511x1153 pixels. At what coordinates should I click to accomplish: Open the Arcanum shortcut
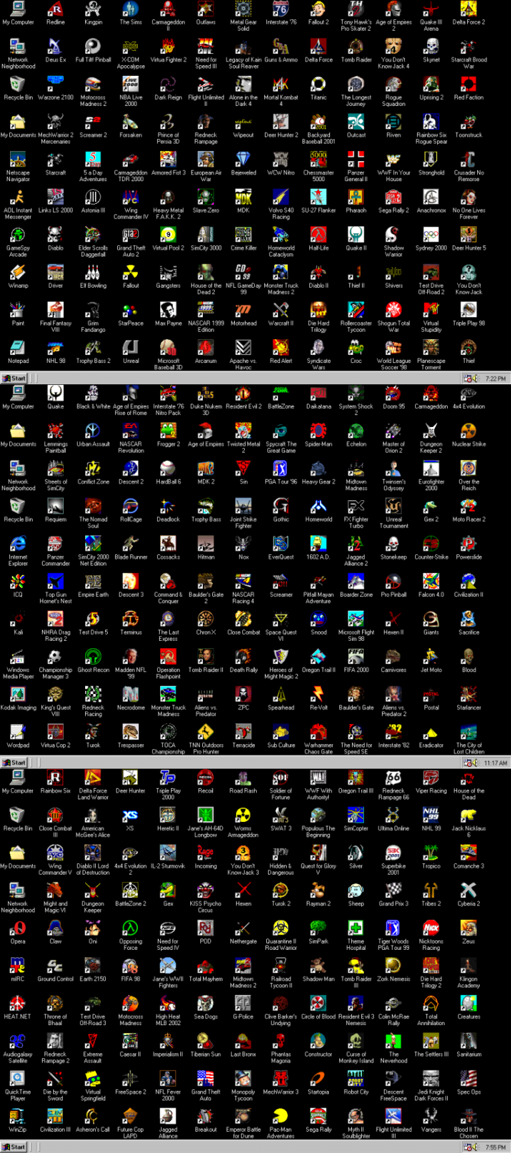(x=206, y=347)
